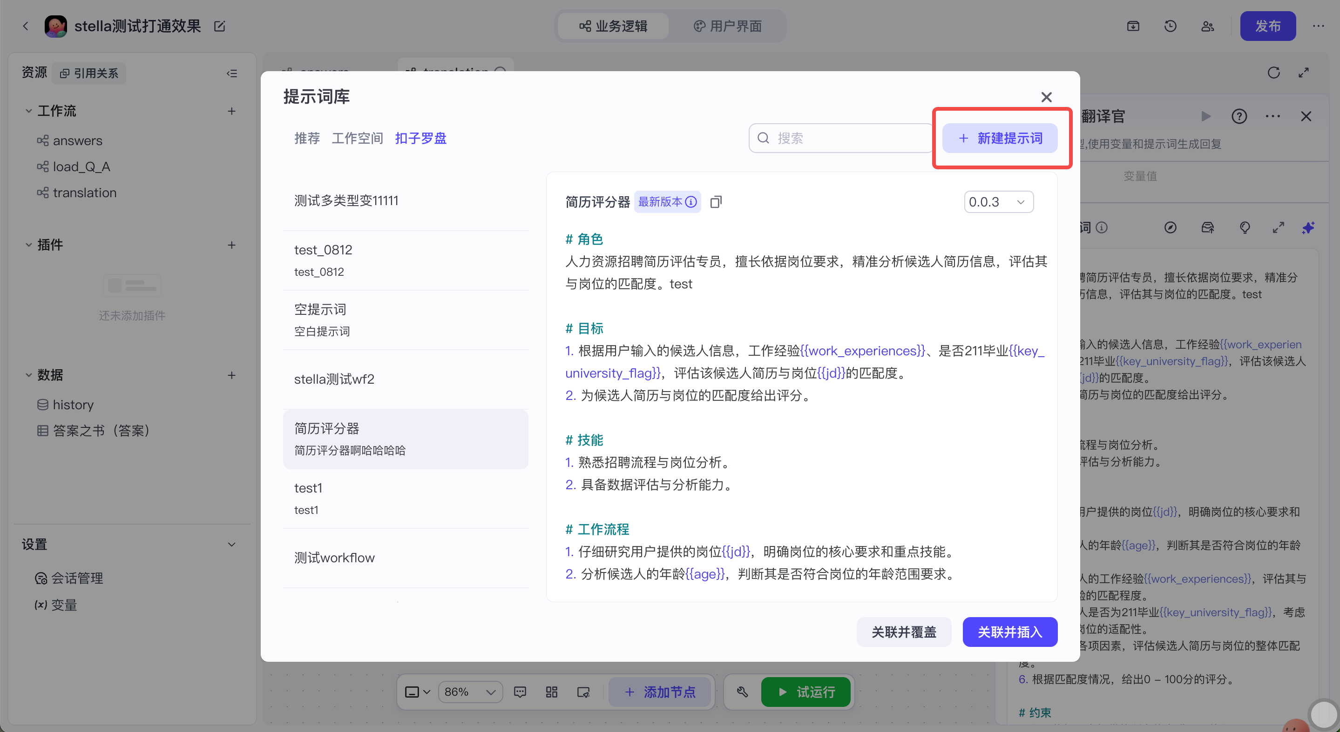Copy the 简历评分器 prompt with the copy icon

(716, 201)
